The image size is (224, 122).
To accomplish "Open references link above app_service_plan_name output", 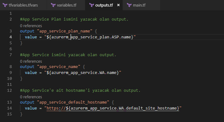I will click(x=31, y=26).
